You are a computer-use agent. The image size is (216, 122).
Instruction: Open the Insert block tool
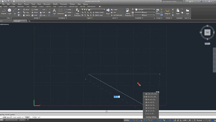pos(108,12)
